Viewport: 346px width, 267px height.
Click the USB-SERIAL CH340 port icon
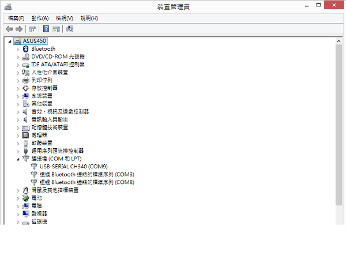pos(34,167)
